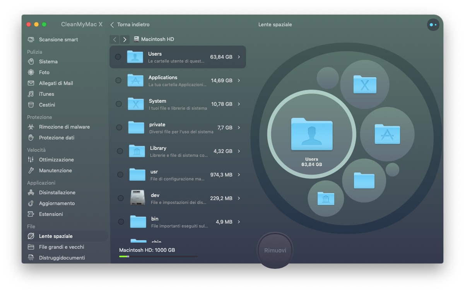Expand Users folder with right chevron
This screenshot has height=292, width=465.
click(239, 57)
